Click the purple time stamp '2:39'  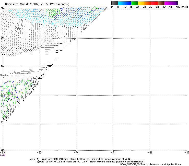tap(3, 155)
